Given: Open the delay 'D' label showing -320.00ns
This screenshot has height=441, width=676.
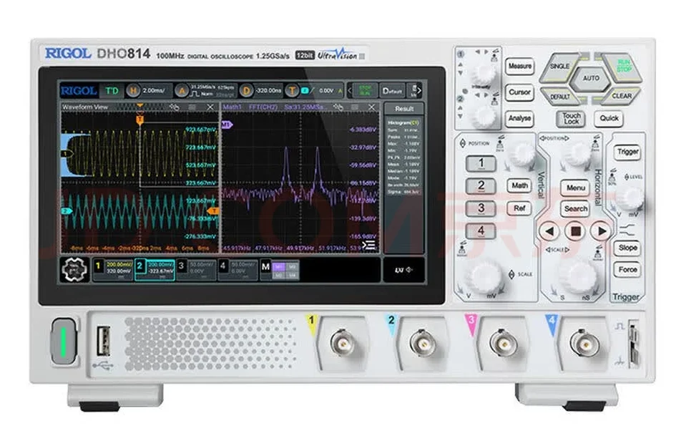Looking at the screenshot, I should (261, 91).
